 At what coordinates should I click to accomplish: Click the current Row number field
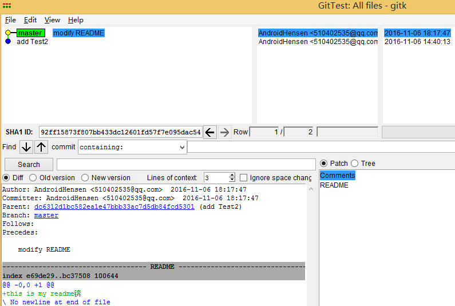pos(264,132)
